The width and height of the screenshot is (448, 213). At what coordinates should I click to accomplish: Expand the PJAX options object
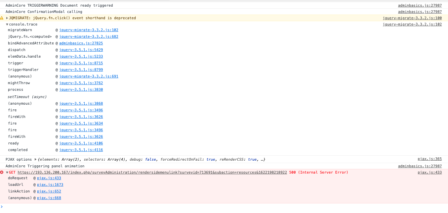point(36,159)
